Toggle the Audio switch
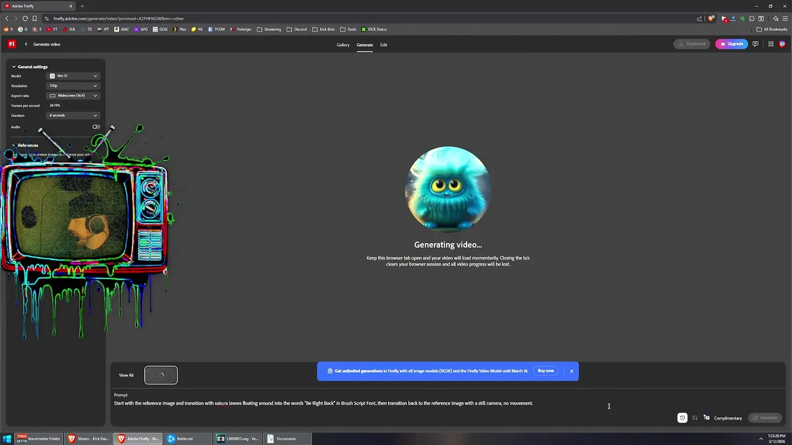Screen dimensions: 792x445 click(x=96, y=127)
